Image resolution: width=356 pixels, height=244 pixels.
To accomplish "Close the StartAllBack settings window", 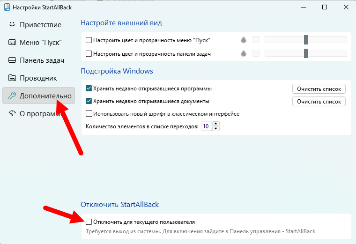I will point(346,7).
